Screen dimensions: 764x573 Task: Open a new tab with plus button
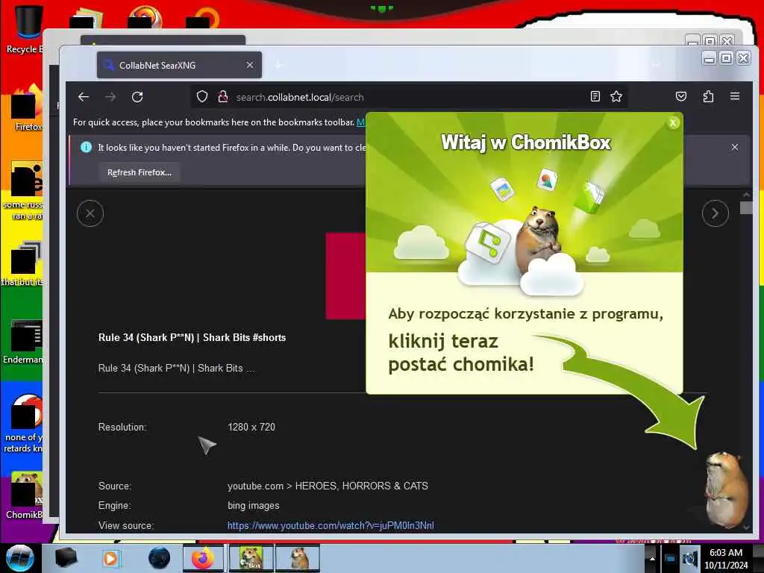coord(279,65)
